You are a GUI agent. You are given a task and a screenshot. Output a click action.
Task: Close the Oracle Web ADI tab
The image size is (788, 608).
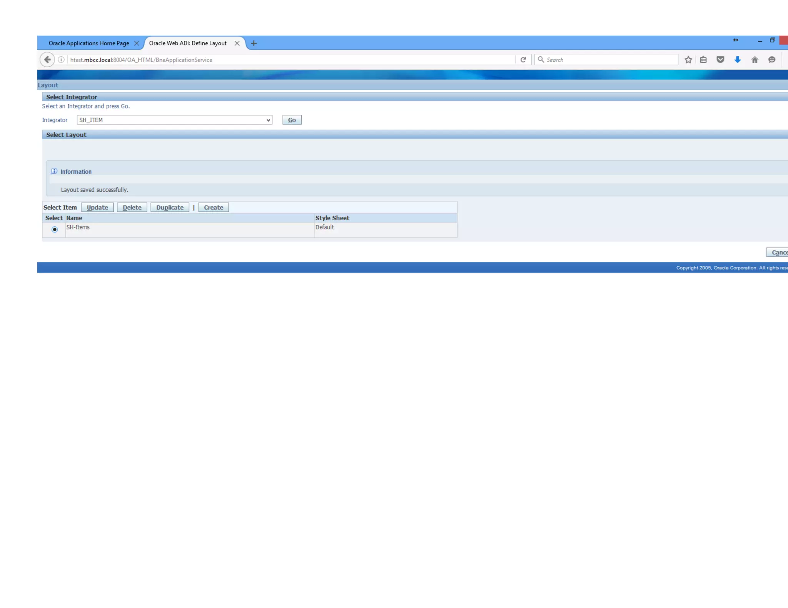click(237, 43)
